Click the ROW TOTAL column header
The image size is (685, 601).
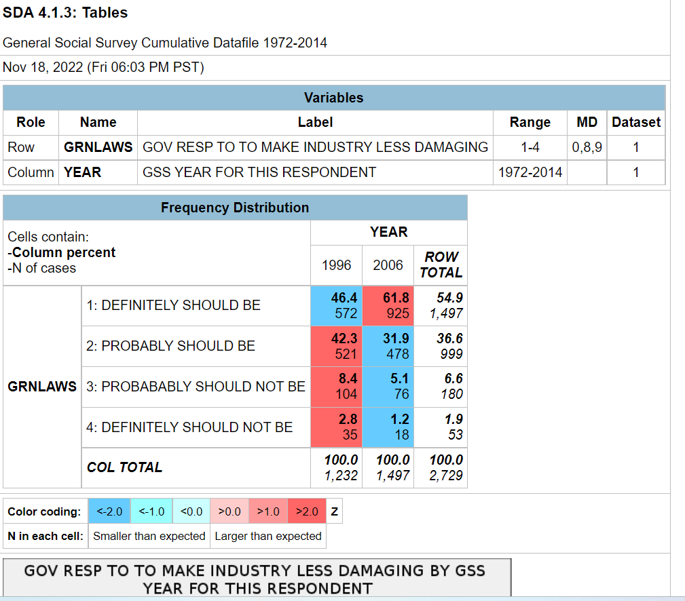click(x=440, y=265)
